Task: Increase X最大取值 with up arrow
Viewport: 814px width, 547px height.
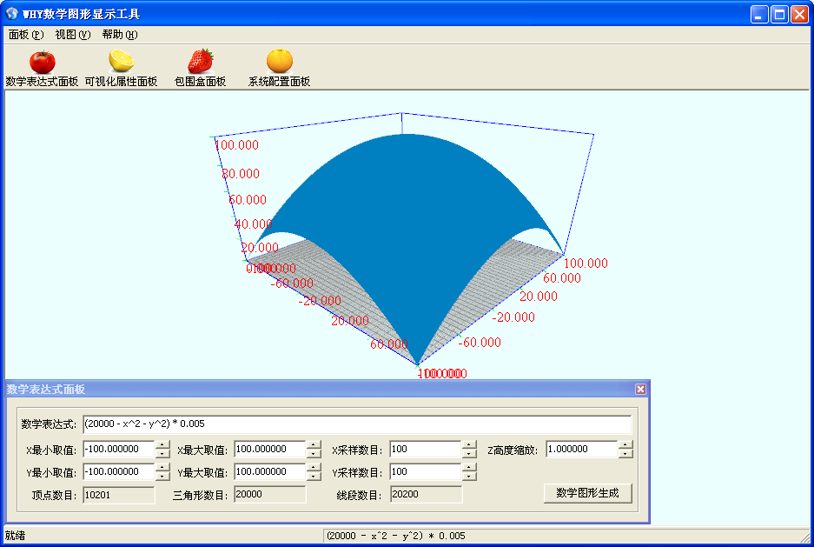Action: [x=314, y=445]
